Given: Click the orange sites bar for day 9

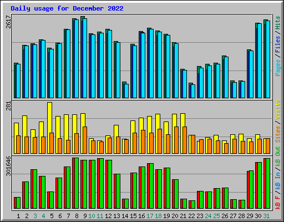Looking at the screenshot, I should 85,140.
